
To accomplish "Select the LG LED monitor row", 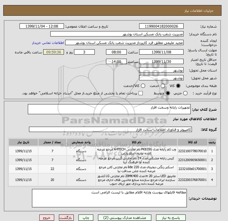I will coord(112,180).
